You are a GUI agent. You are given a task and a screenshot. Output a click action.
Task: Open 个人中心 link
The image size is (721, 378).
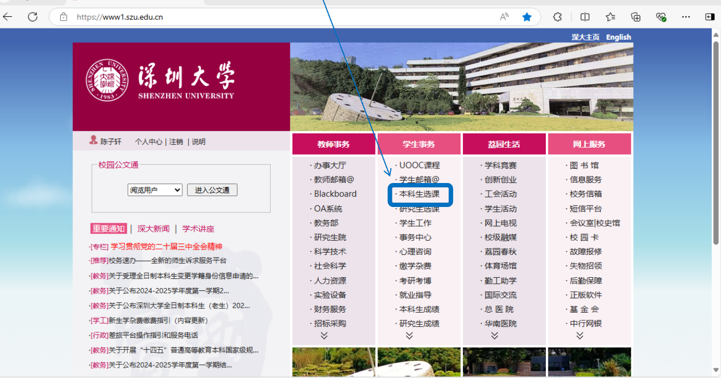tap(148, 142)
